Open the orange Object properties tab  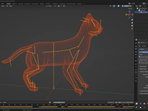click(136, 64)
